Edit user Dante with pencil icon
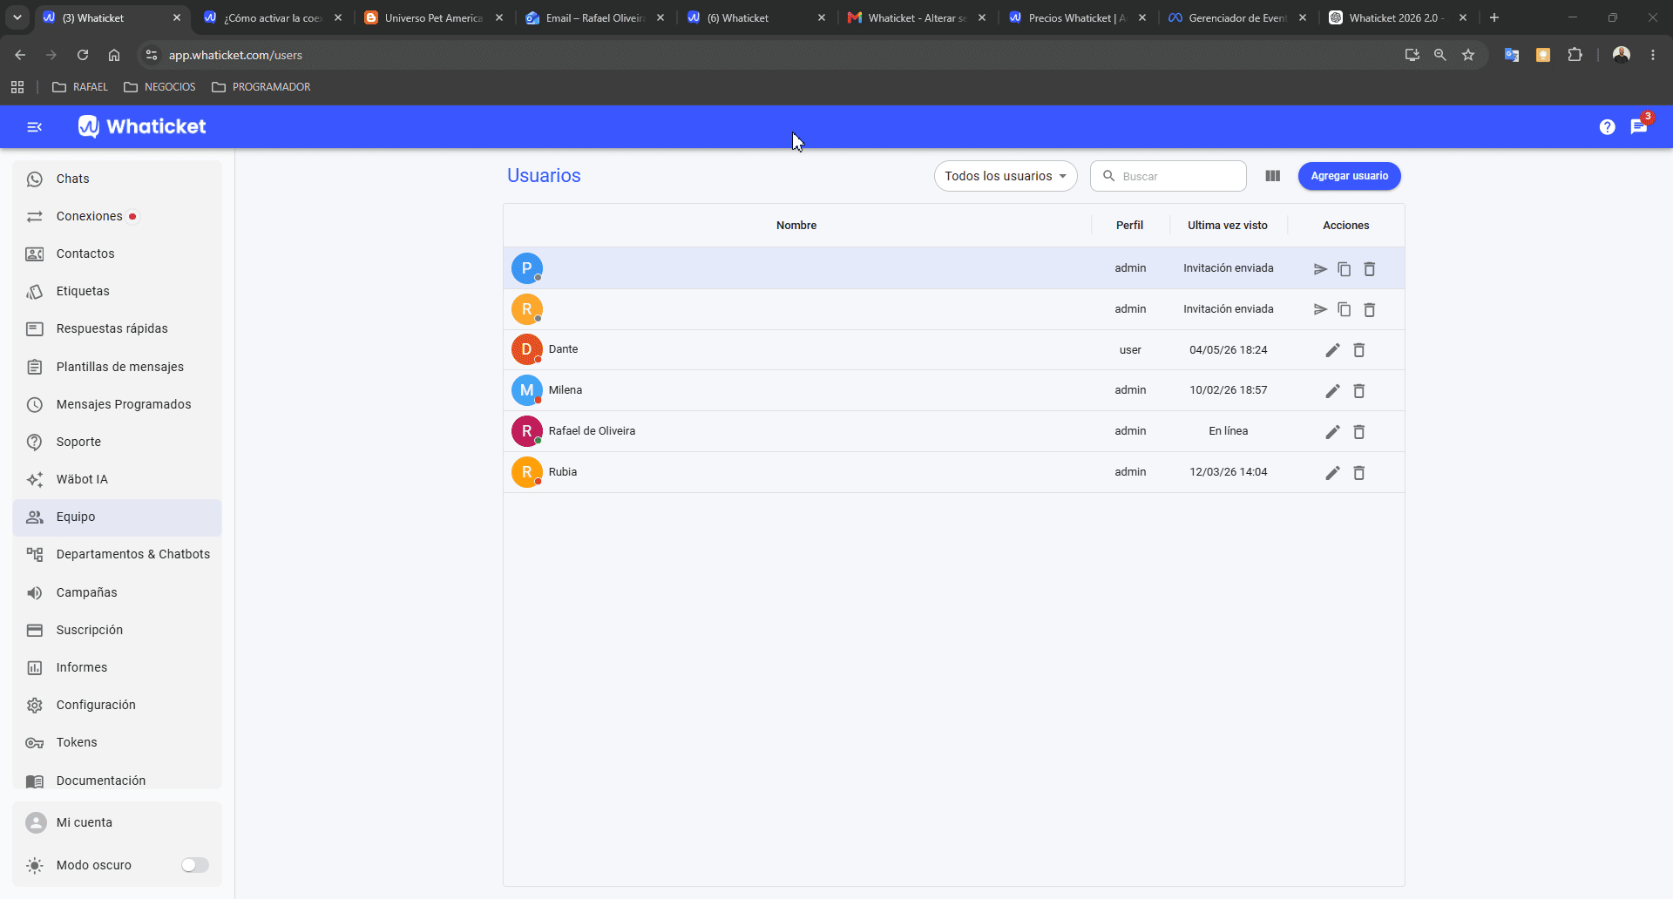This screenshot has width=1673, height=899. [x=1332, y=350]
